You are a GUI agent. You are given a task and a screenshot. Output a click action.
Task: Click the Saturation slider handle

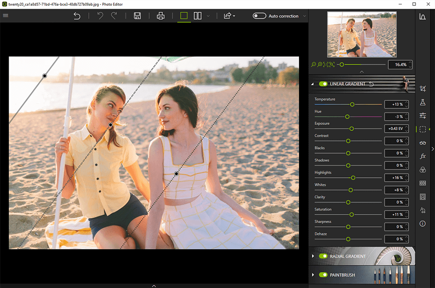[351, 214]
